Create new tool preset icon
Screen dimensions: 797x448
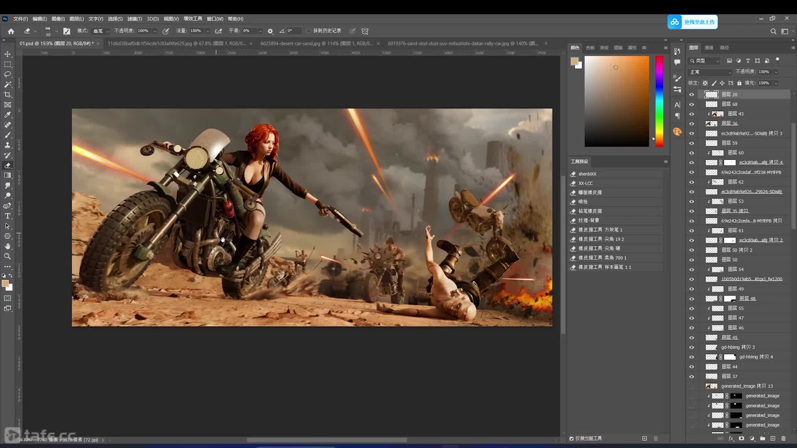point(644,438)
